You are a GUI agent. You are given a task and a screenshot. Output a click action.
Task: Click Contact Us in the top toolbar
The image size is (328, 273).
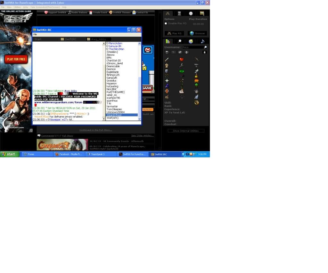click(140, 12)
